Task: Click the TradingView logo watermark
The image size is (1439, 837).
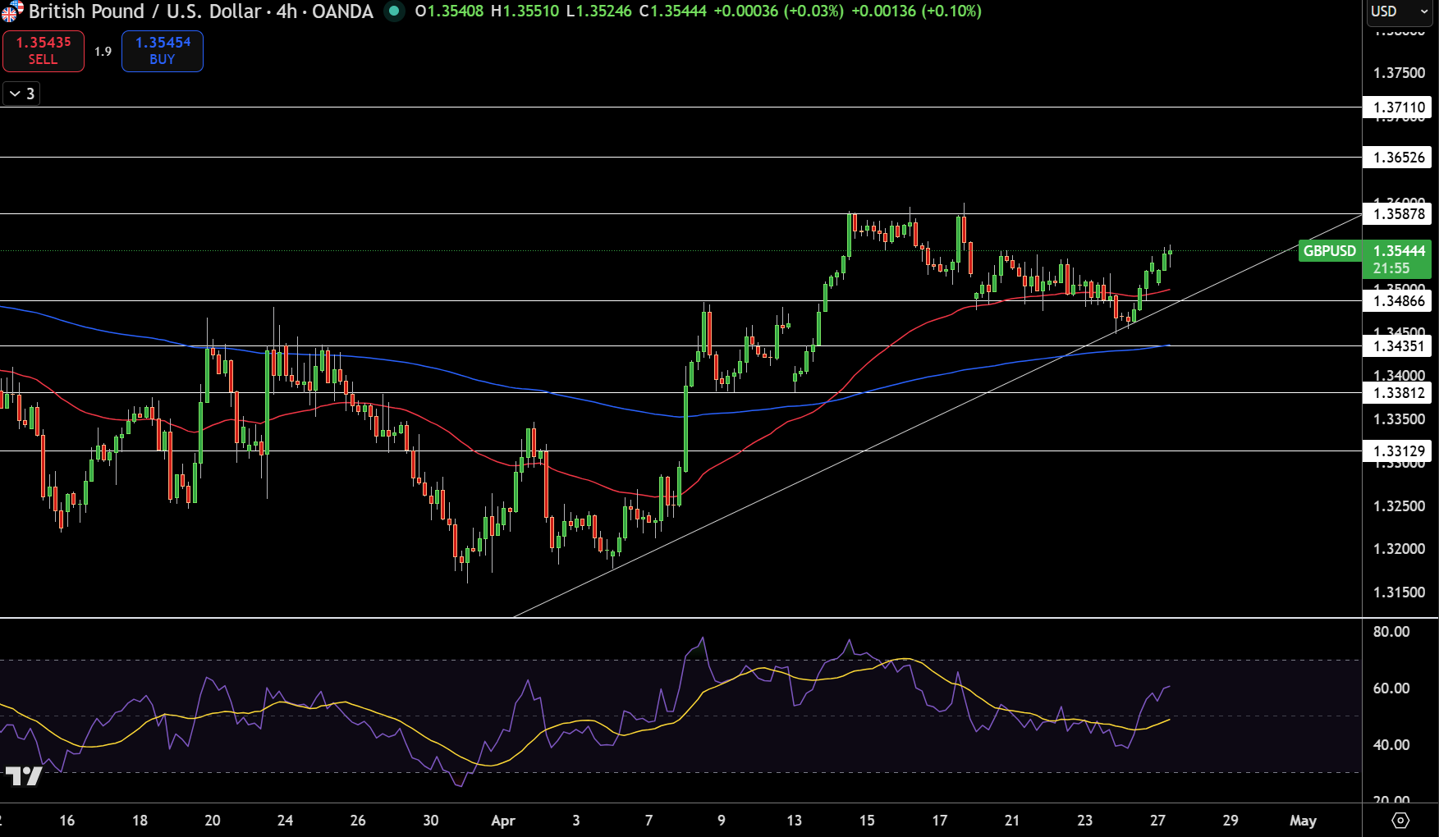Action: (23, 775)
